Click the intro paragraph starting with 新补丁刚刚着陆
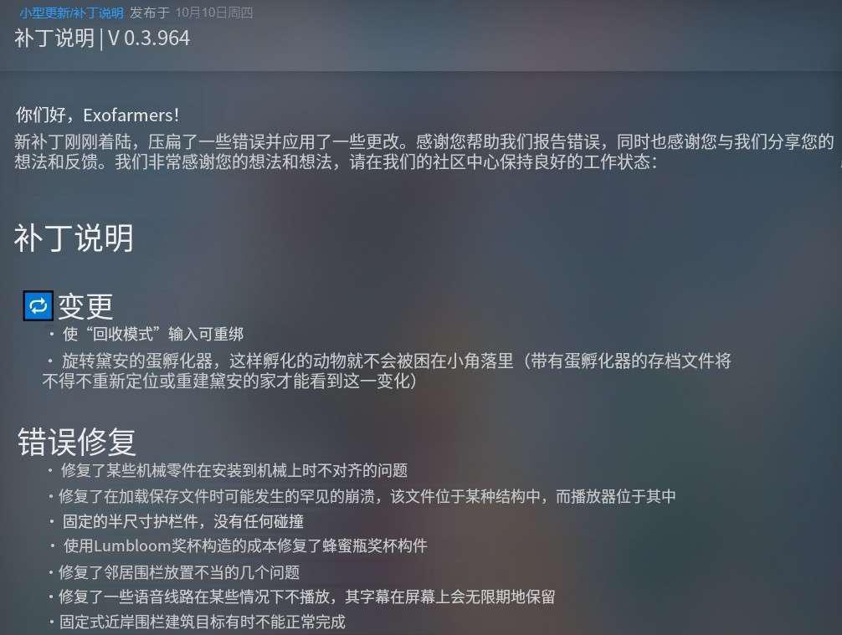 424,141
